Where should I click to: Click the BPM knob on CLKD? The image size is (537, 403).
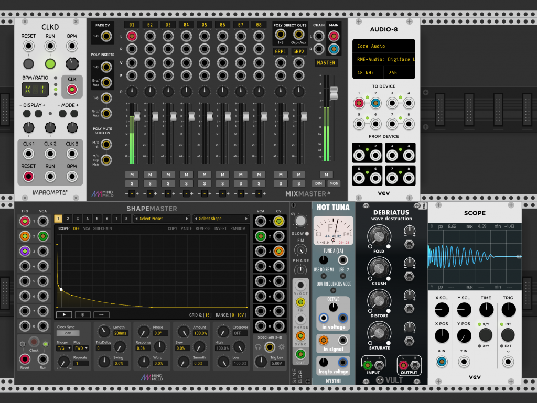pos(72,63)
